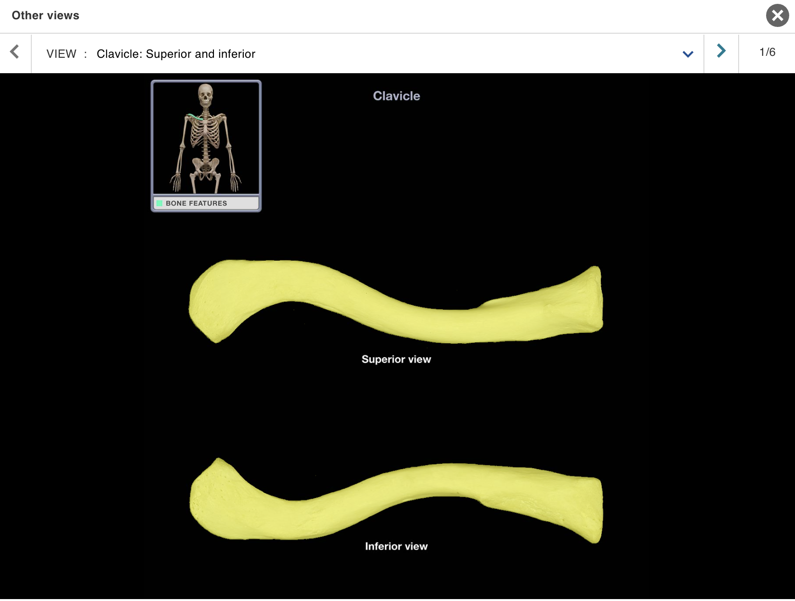The height and width of the screenshot is (601, 795).
Task: Click the Bone Features legend label
Action: pos(196,203)
